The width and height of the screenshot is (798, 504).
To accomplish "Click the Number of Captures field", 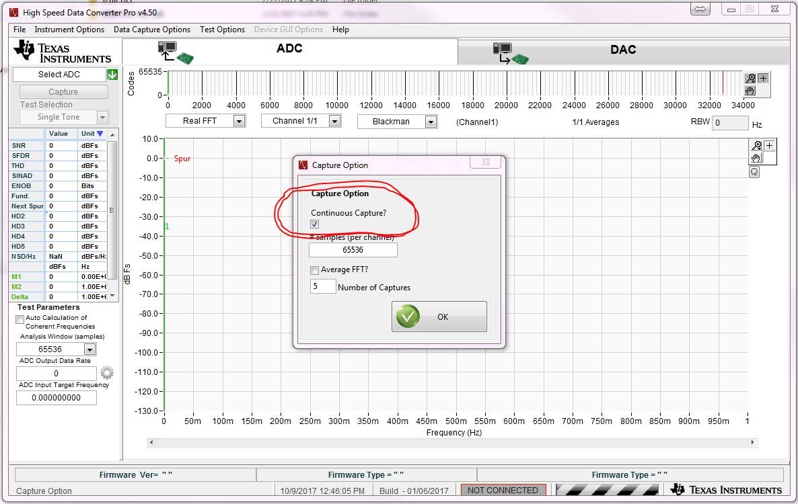I will [323, 286].
